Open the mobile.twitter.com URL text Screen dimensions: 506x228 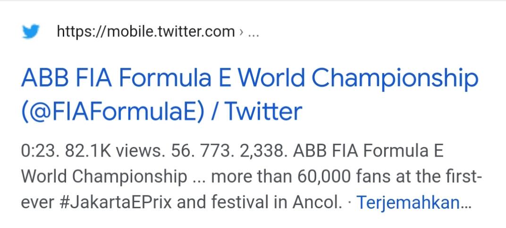tap(145, 32)
